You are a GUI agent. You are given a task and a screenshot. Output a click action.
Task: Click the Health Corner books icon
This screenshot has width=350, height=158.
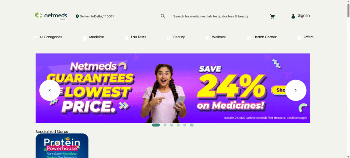[x=249, y=38]
